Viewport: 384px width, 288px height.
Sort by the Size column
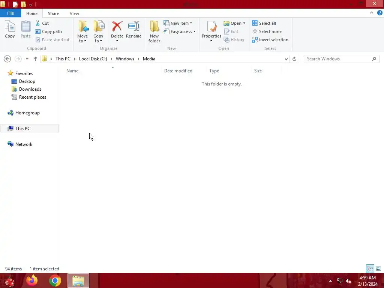267,71
